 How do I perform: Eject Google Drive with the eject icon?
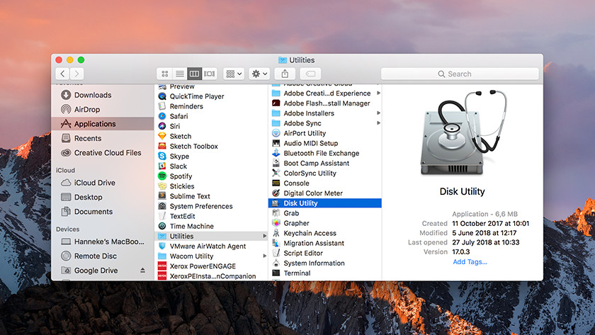tap(142, 270)
